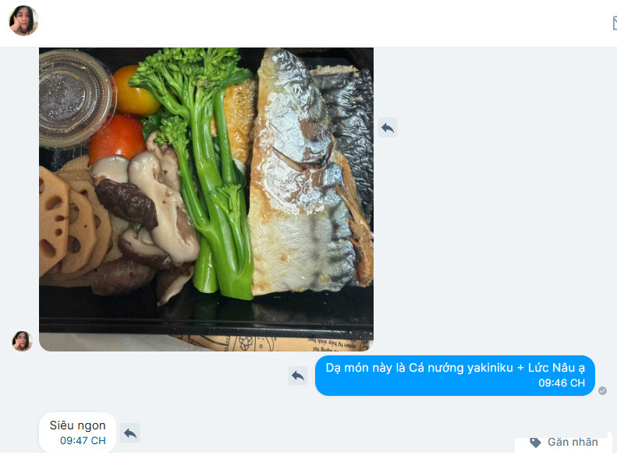Click the printed paper strip below the bento tray

271,343
